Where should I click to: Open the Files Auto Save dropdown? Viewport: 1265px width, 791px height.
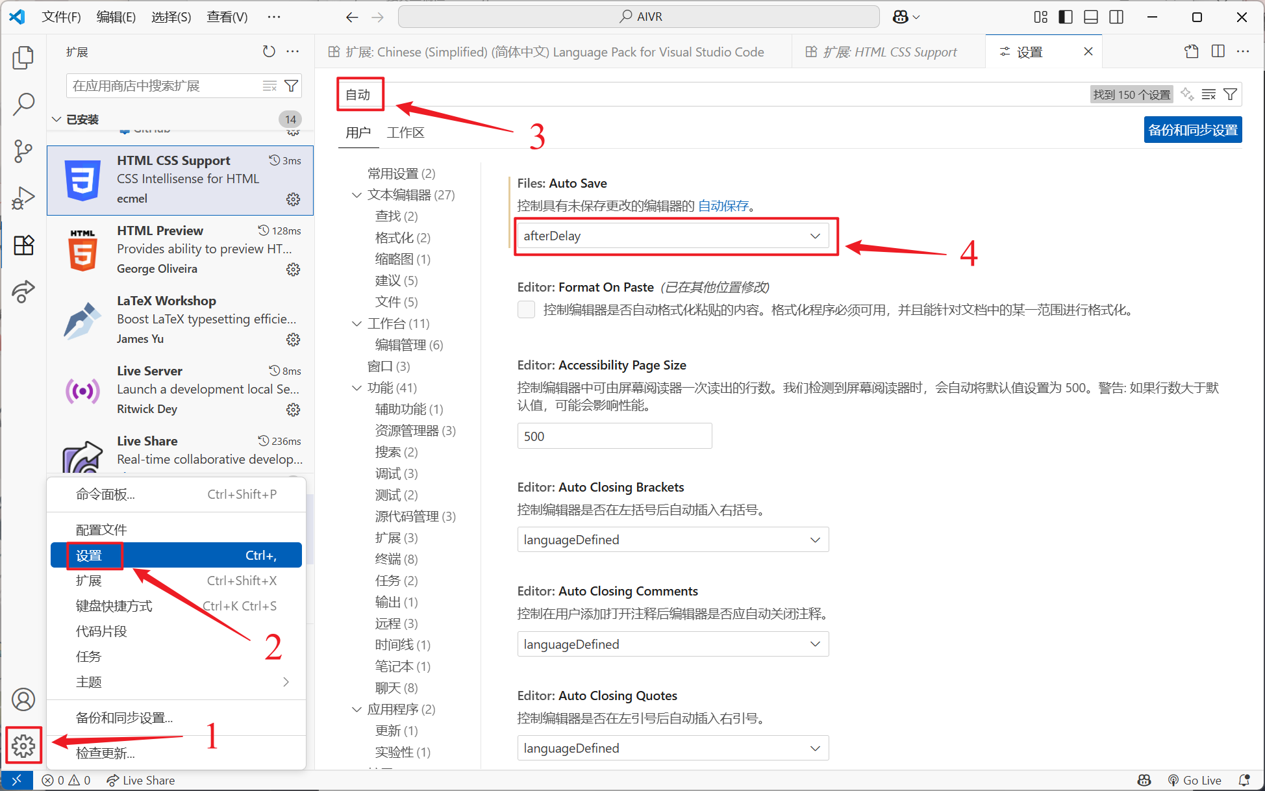673,236
